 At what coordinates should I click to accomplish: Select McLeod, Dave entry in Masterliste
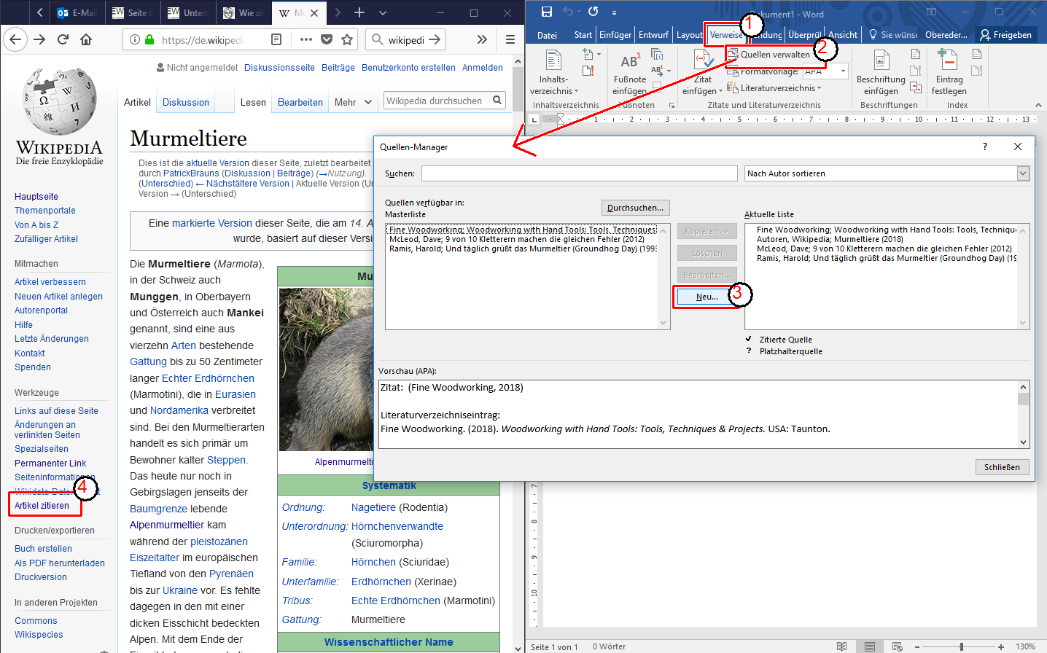[517, 239]
